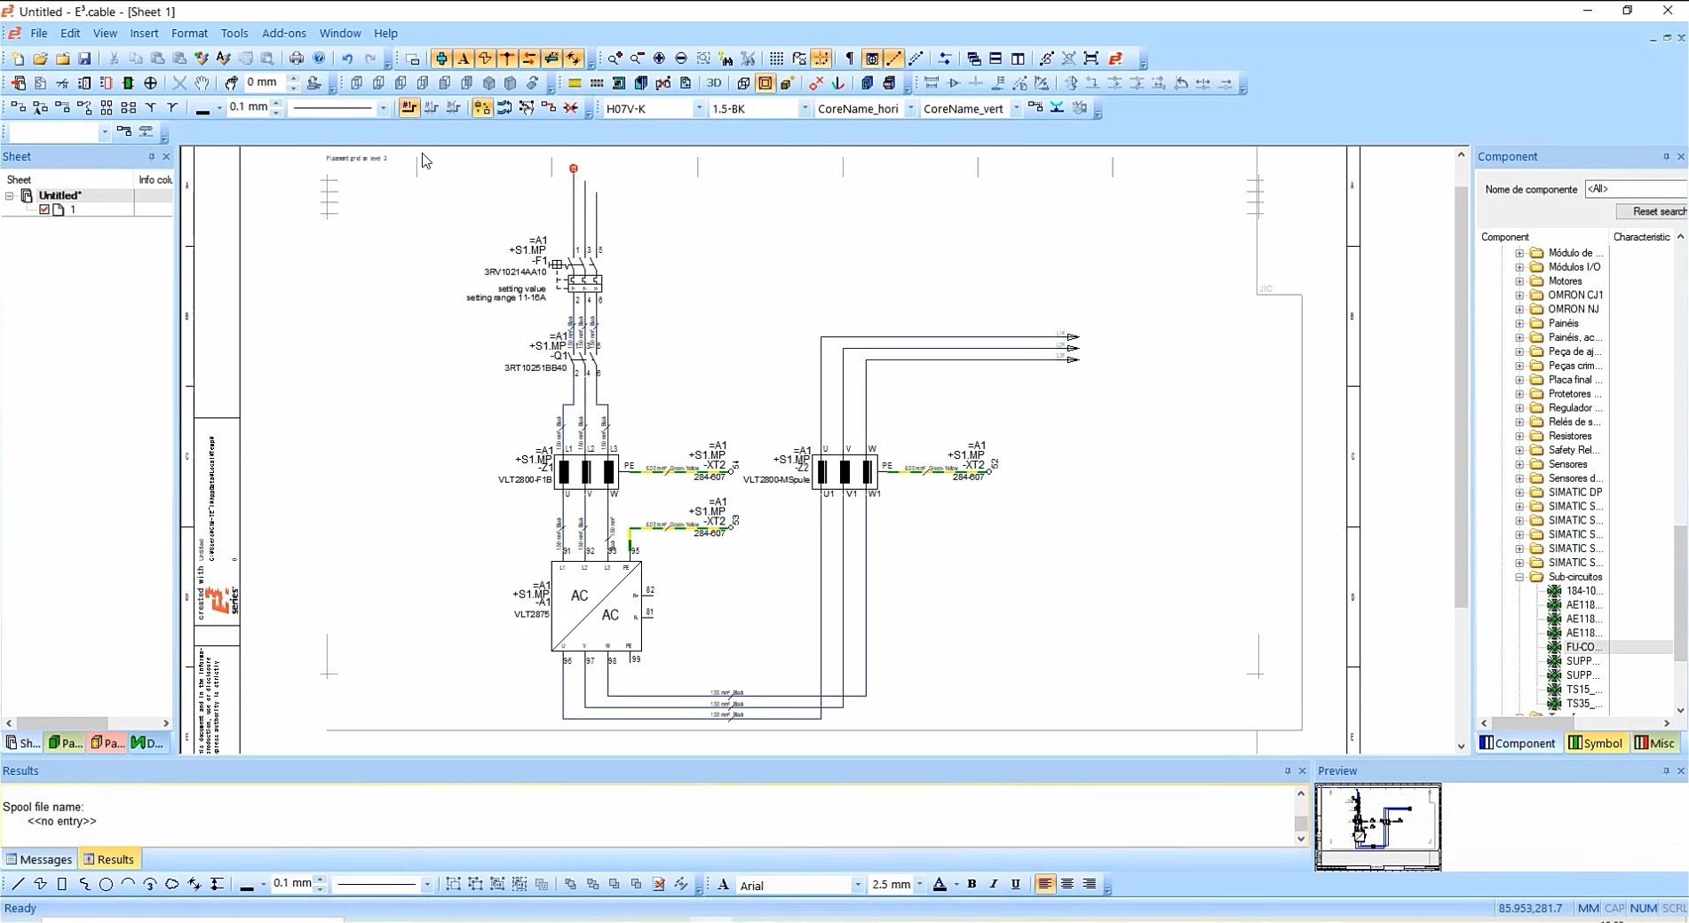Open the CoreName_vert dropdown

click(1016, 108)
